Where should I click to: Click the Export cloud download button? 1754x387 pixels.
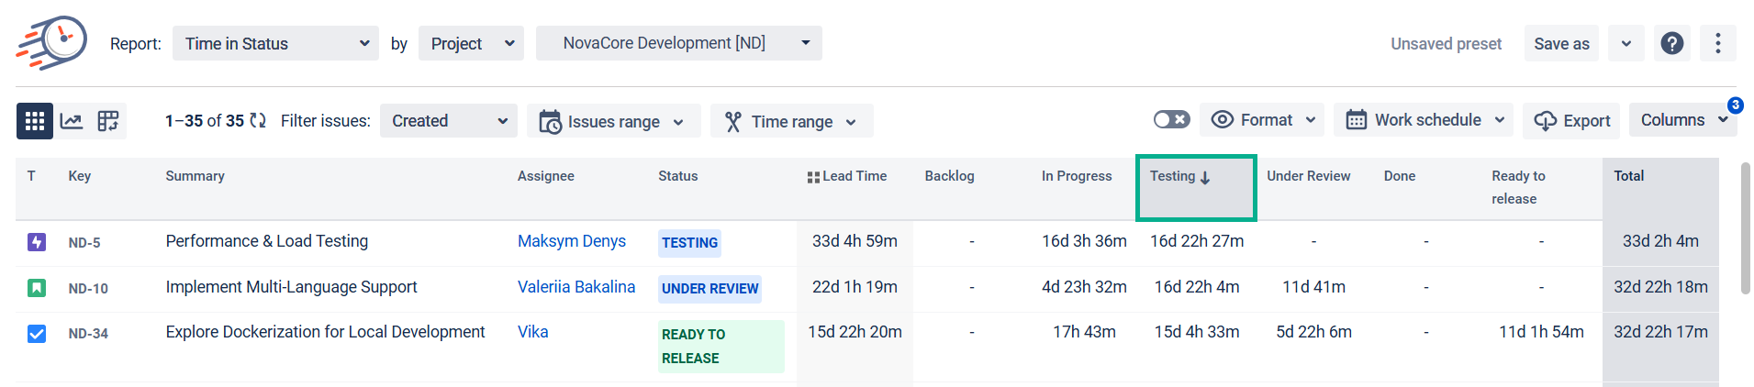coord(1571,121)
